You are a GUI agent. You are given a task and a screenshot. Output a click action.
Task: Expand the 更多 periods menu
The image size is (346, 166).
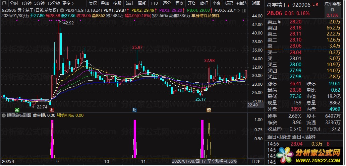pyautogui.click(x=68, y=3)
